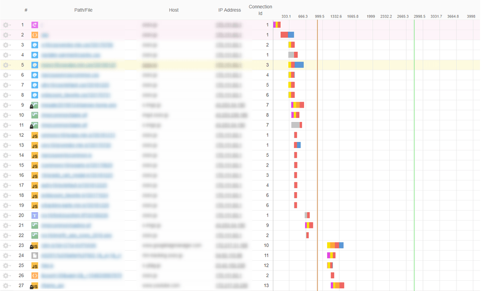Click the orange code icon in row 26
The height and width of the screenshot is (291, 482).
click(x=35, y=276)
